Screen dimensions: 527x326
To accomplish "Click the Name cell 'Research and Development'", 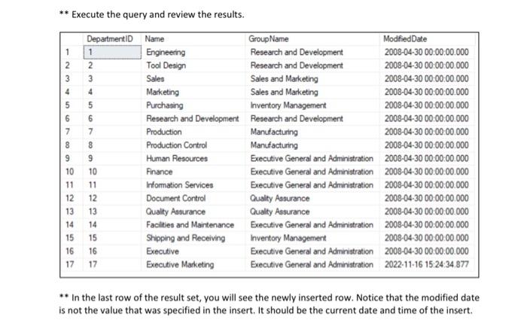I will pos(193,119).
